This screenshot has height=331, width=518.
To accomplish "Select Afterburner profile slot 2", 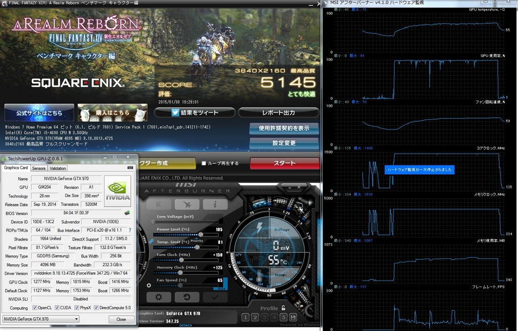I will pos(255,317).
